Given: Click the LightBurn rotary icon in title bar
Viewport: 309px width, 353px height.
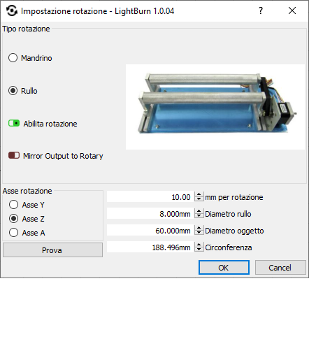Looking at the screenshot, I should click(12, 10).
